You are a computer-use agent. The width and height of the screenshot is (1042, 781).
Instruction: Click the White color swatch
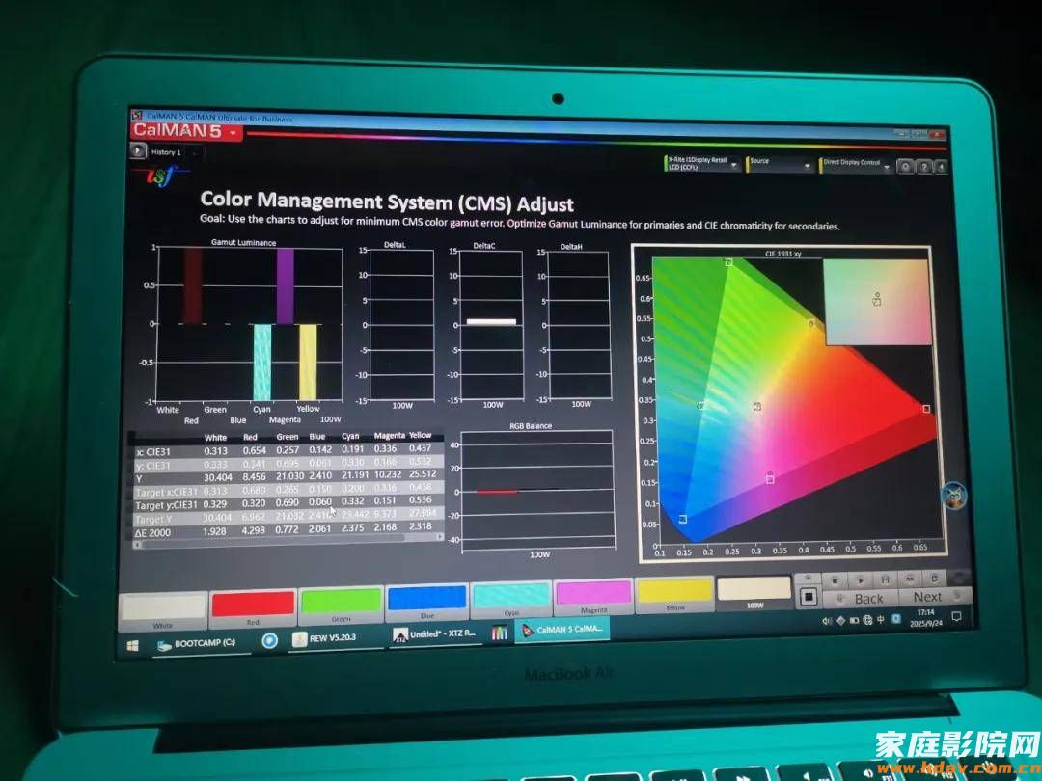point(163,609)
